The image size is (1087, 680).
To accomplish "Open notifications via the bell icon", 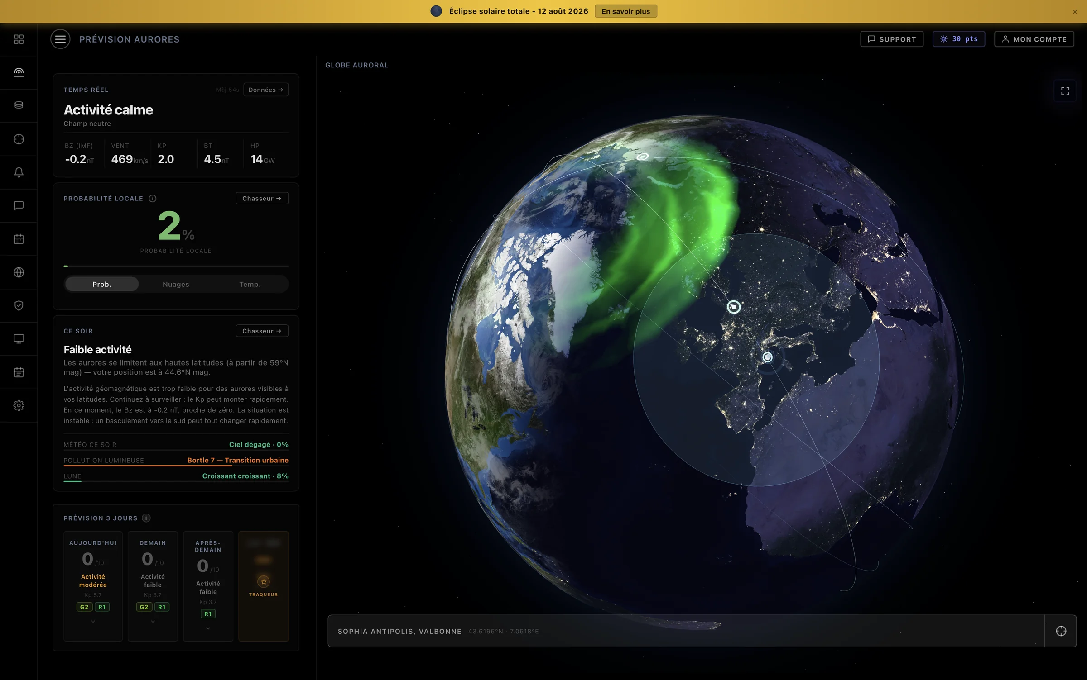I will [19, 172].
